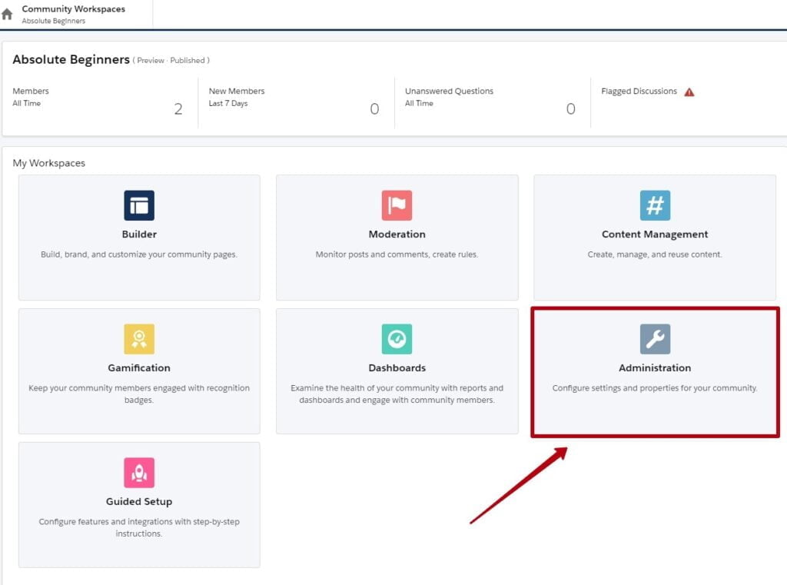This screenshot has height=585, width=787.
Task: Click the Members All Time count
Action: [x=178, y=109]
